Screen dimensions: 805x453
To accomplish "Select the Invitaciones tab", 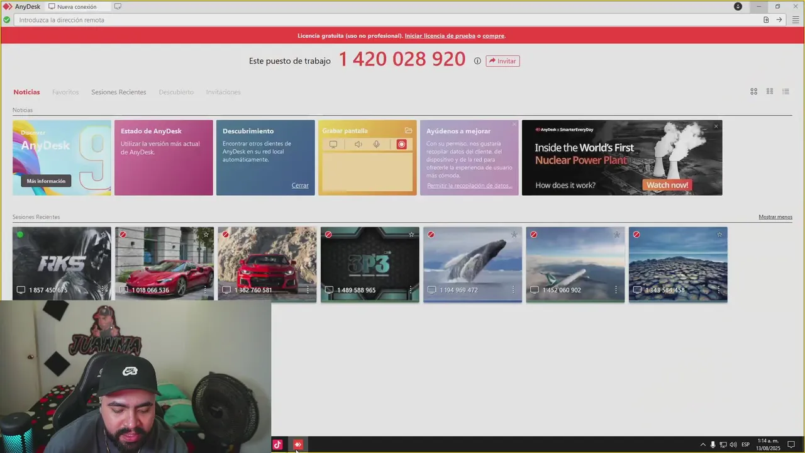I will point(223,92).
